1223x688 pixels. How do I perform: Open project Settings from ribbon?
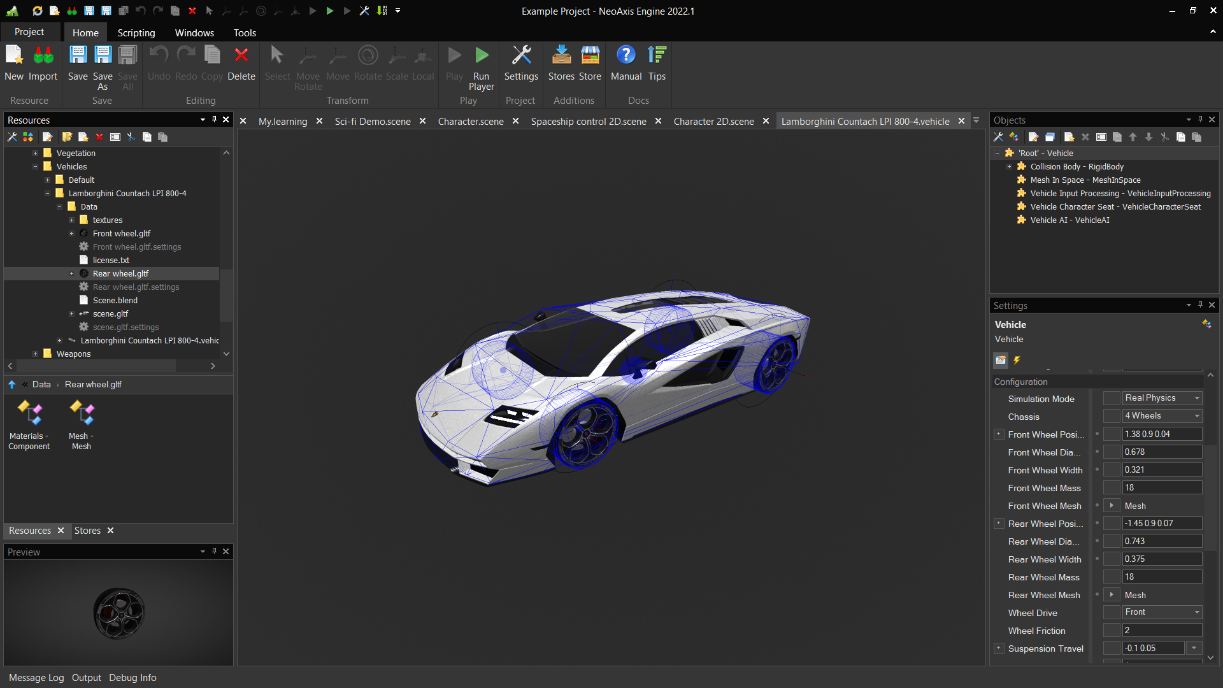(521, 56)
